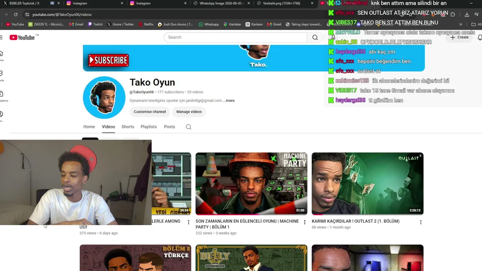Open the YouTube bookmark

click(x=14, y=24)
